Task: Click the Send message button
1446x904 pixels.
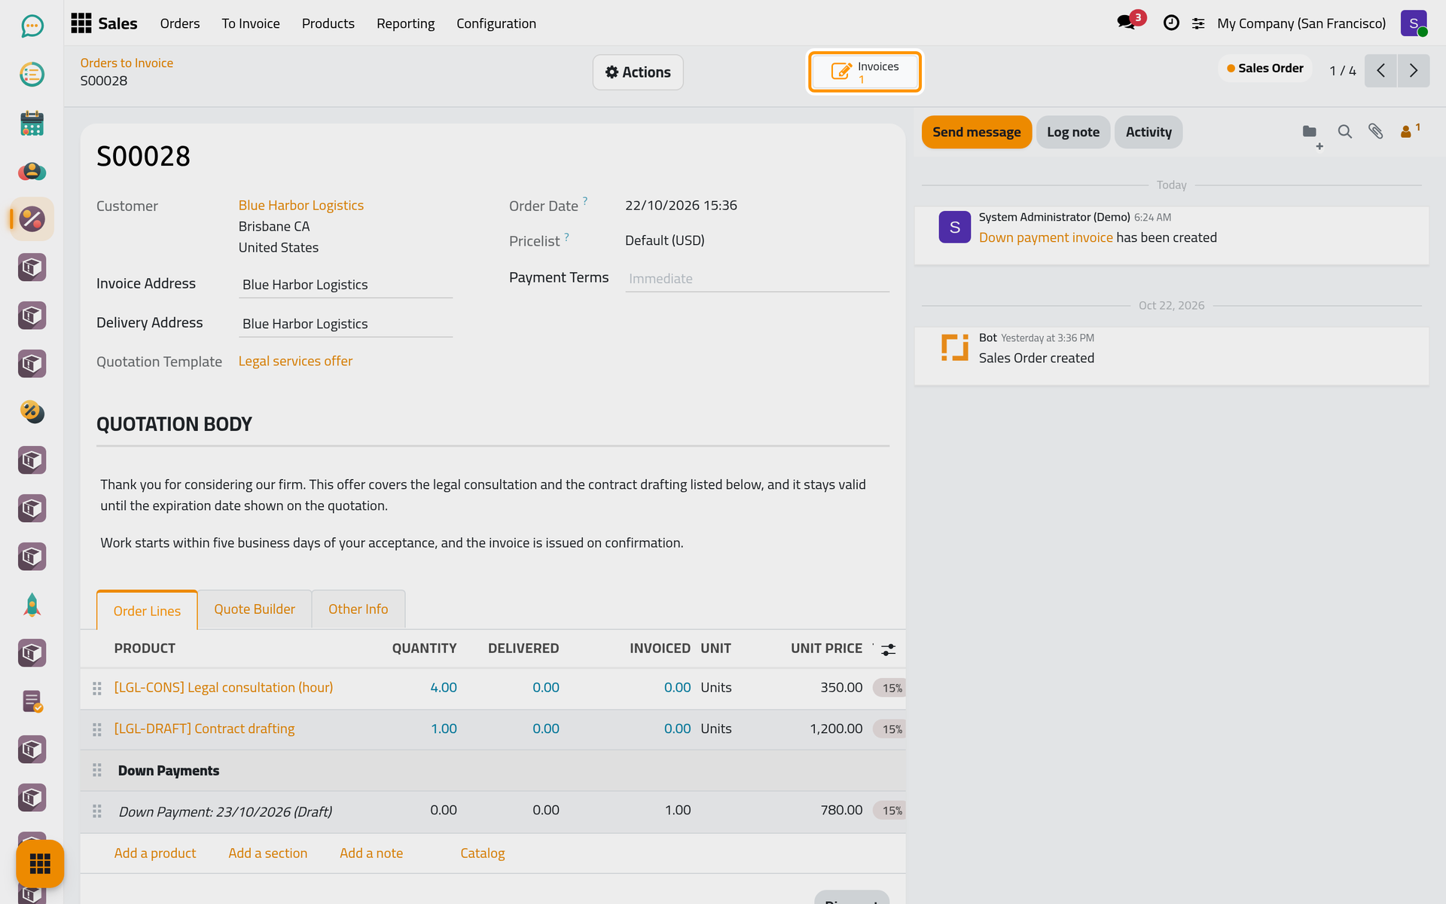Action: point(977,133)
